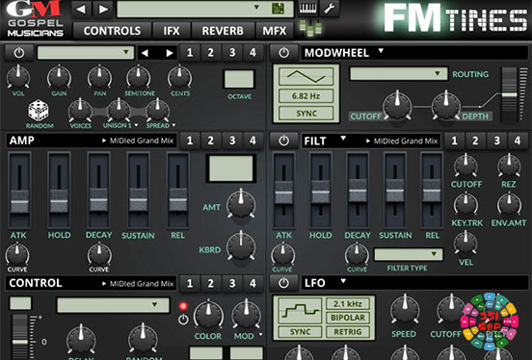This screenshot has width=532, height=360.
Task: Select layer 4 in the FILT section
Action: [518, 141]
